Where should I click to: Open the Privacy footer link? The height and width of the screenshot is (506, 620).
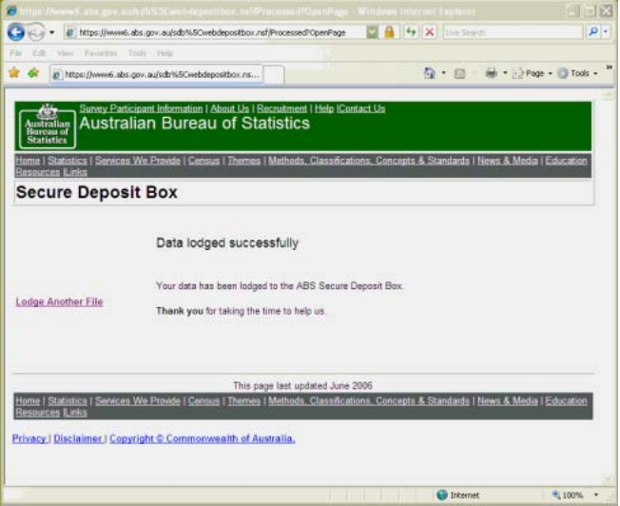29,438
